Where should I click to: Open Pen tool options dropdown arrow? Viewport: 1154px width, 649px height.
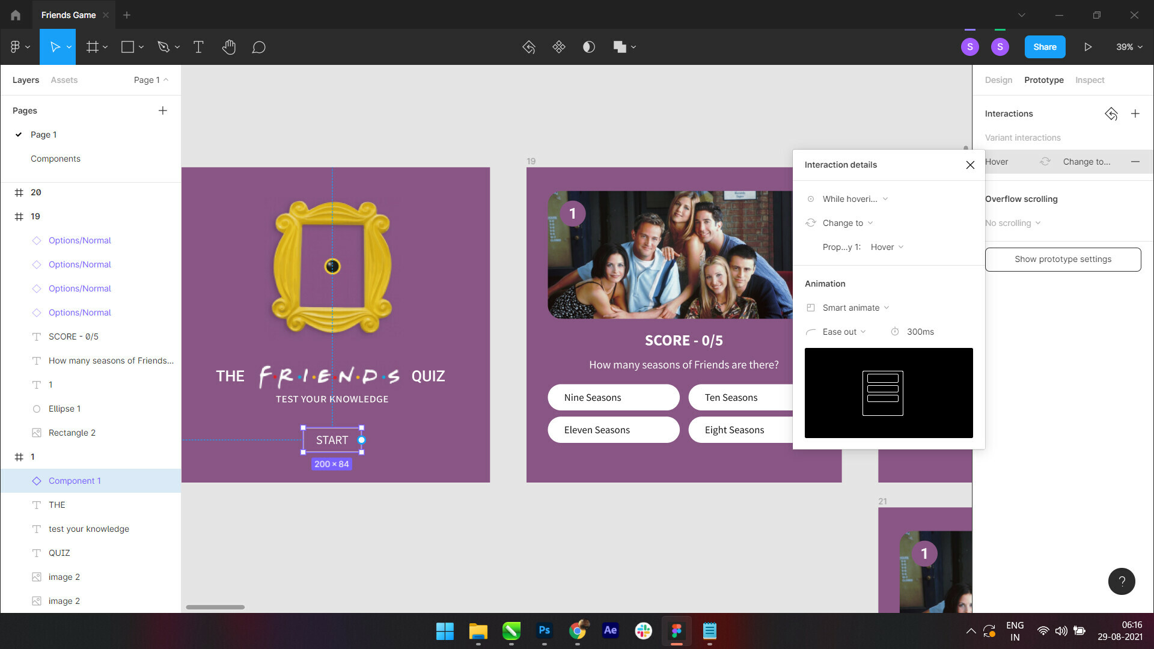pyautogui.click(x=177, y=47)
